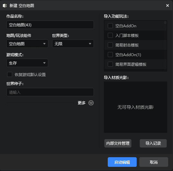Image resolution: width=173 pixels, height=171 pixels.
Task: Click the 取消 button
Action: 154,162
